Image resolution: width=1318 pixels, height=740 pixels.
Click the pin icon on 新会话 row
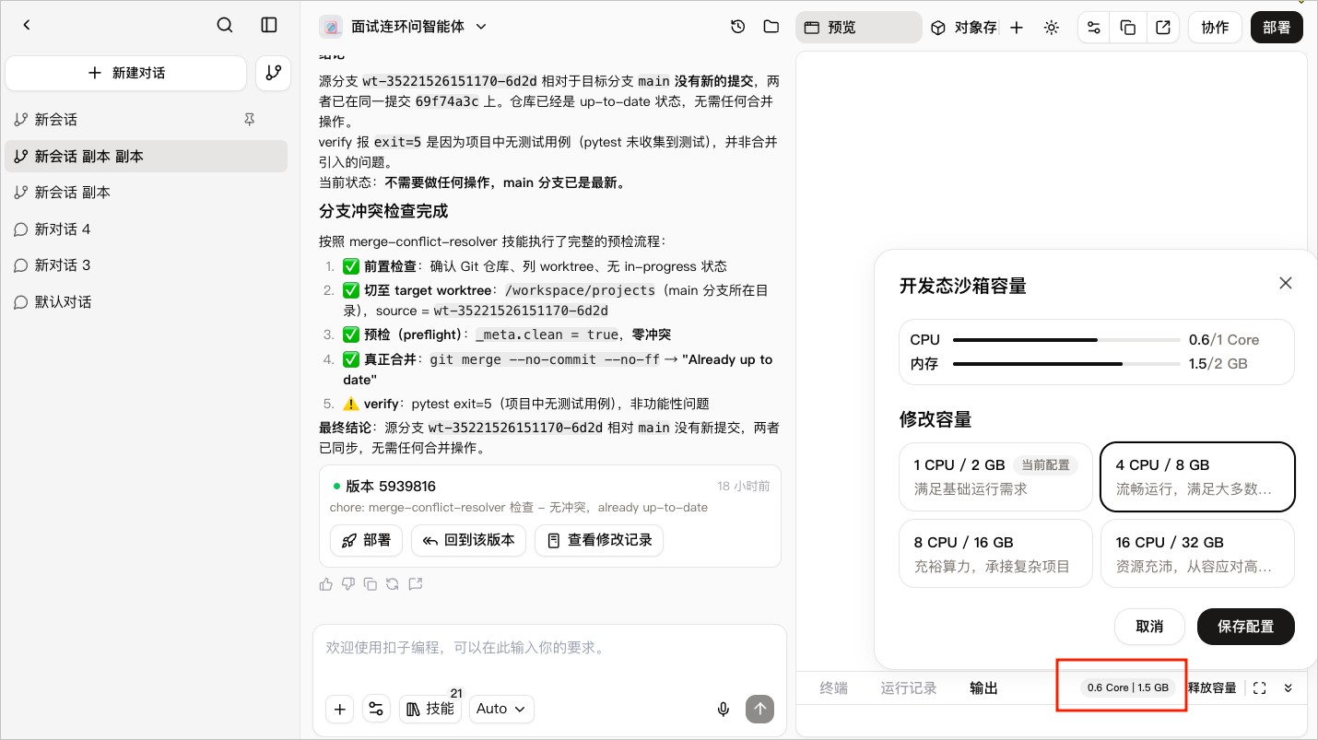[249, 120]
